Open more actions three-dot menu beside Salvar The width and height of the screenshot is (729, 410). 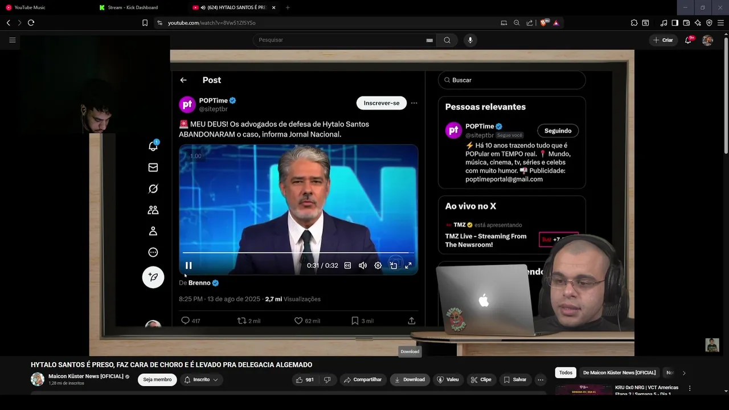tap(540, 380)
